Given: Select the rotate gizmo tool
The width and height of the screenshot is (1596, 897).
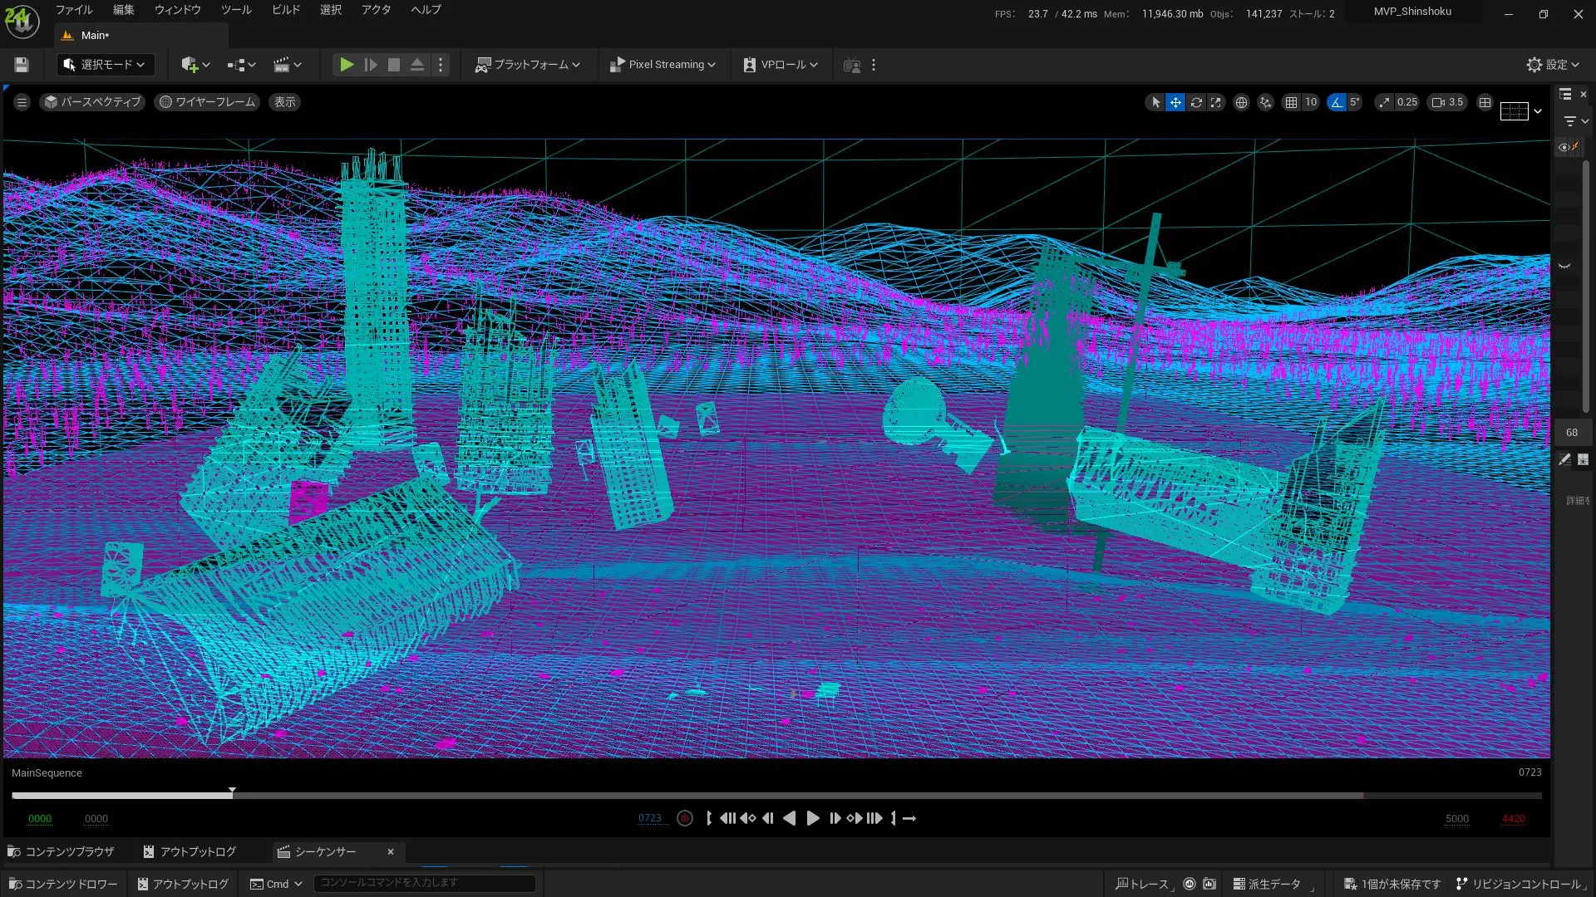Looking at the screenshot, I should [1196, 102].
